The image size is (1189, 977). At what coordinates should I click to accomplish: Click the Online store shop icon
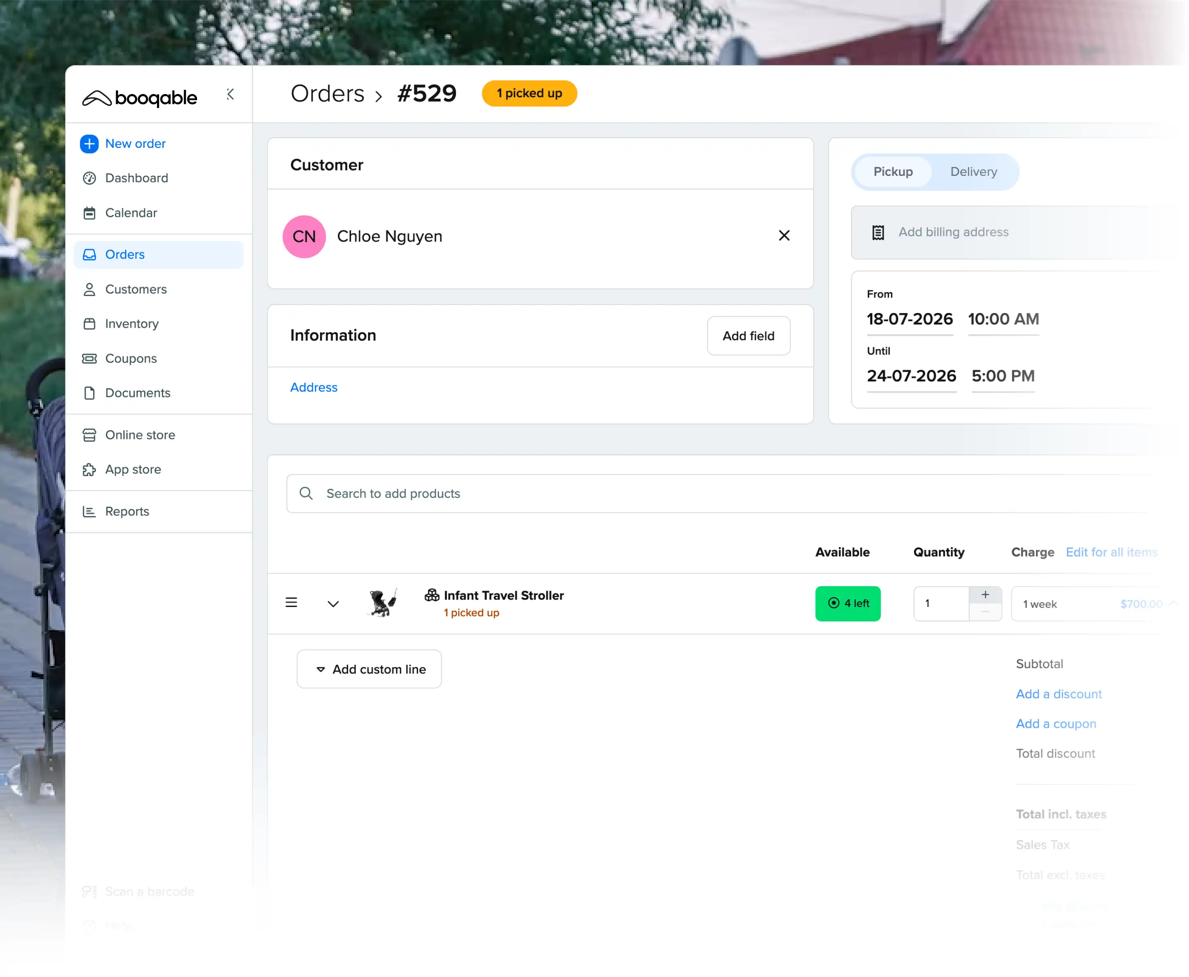click(89, 435)
